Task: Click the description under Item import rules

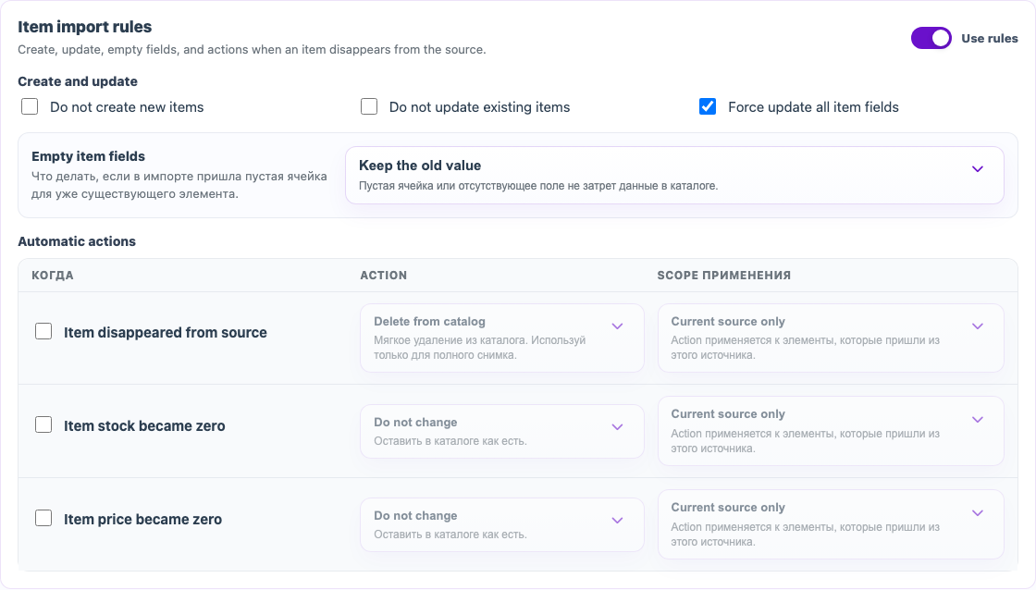Action: [252, 50]
